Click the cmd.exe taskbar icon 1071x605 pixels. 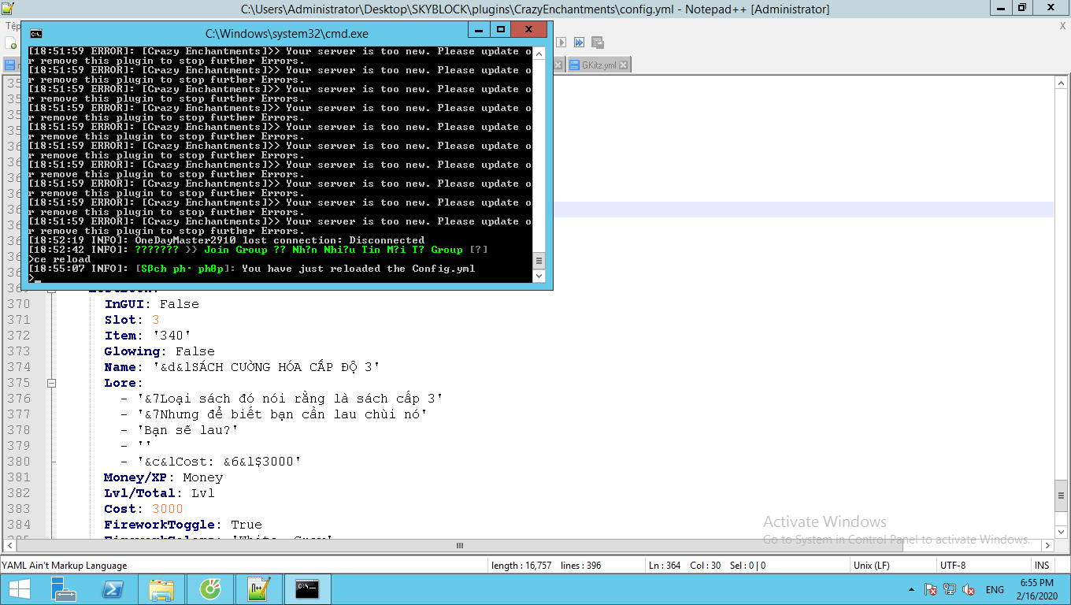coord(307,589)
